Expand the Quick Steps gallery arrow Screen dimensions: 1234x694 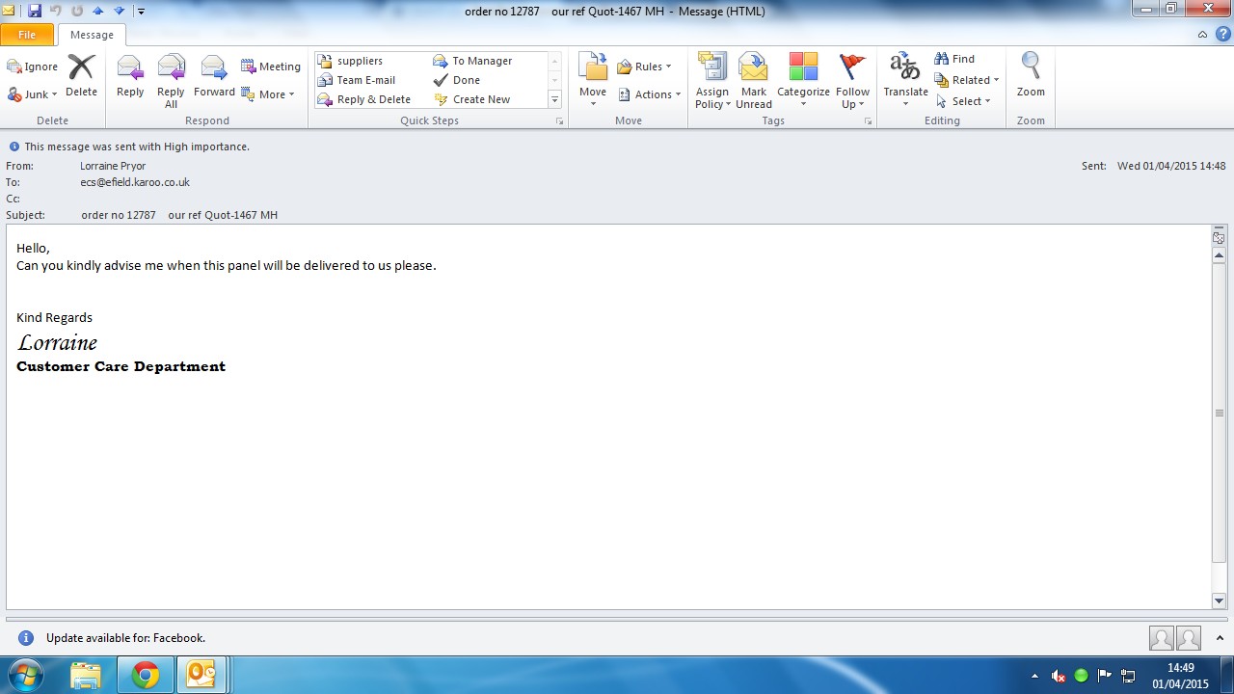pyautogui.click(x=554, y=100)
